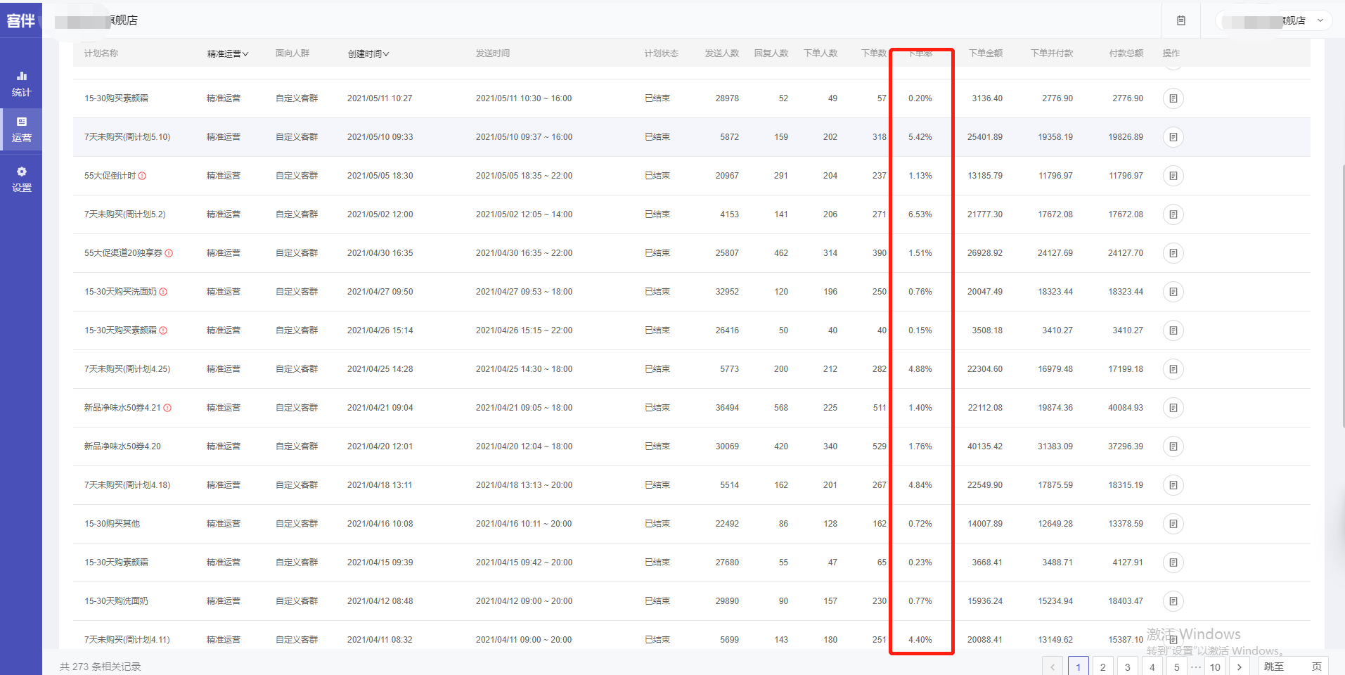View details icon for 55大促倒计时 row
Image resolution: width=1345 pixels, height=675 pixels.
(1173, 176)
